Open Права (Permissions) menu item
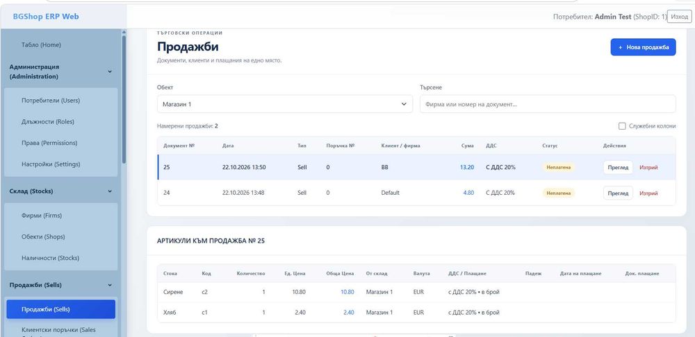 tap(49, 143)
